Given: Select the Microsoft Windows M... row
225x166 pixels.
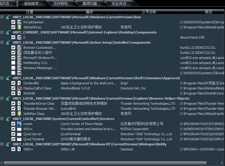Looking at the screenshot, I should (x=40, y=58).
